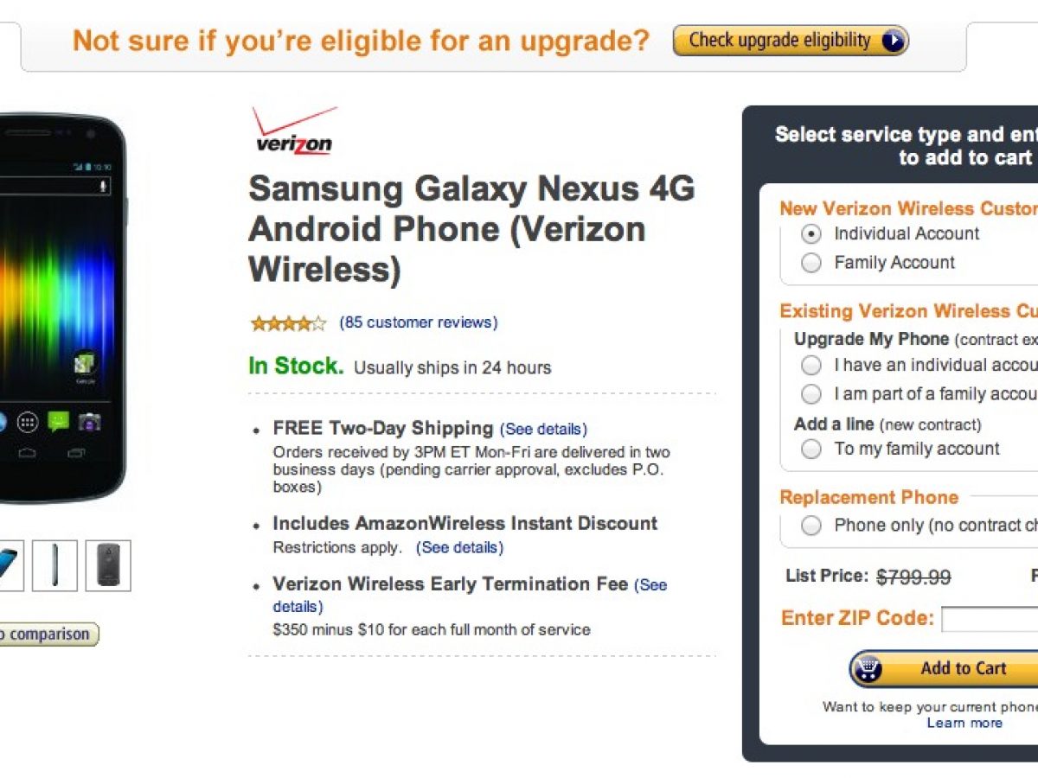Choose 'I have an individual account' upgrade option
Image resolution: width=1038 pixels, height=778 pixels.
811,366
